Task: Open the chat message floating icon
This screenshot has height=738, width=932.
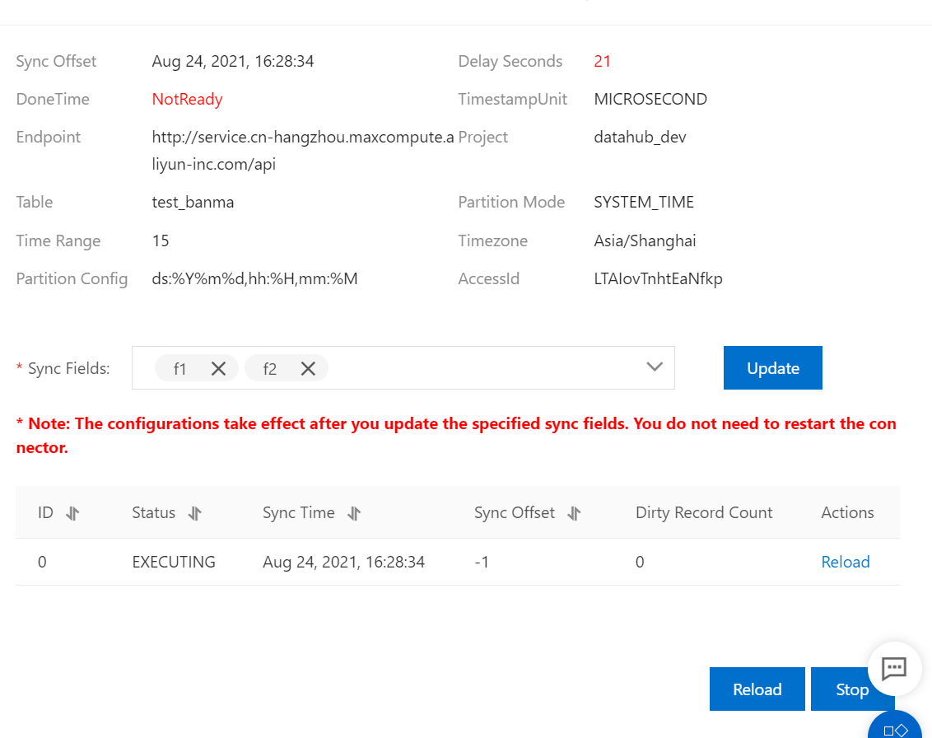Action: pos(894,668)
